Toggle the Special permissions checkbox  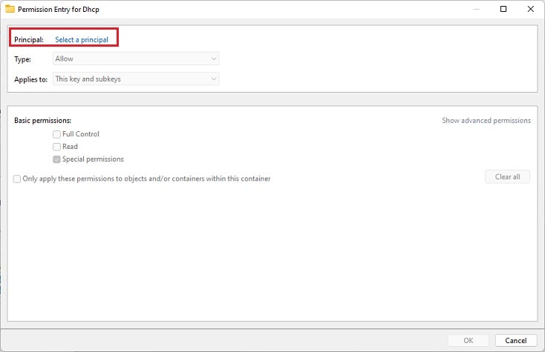point(56,159)
